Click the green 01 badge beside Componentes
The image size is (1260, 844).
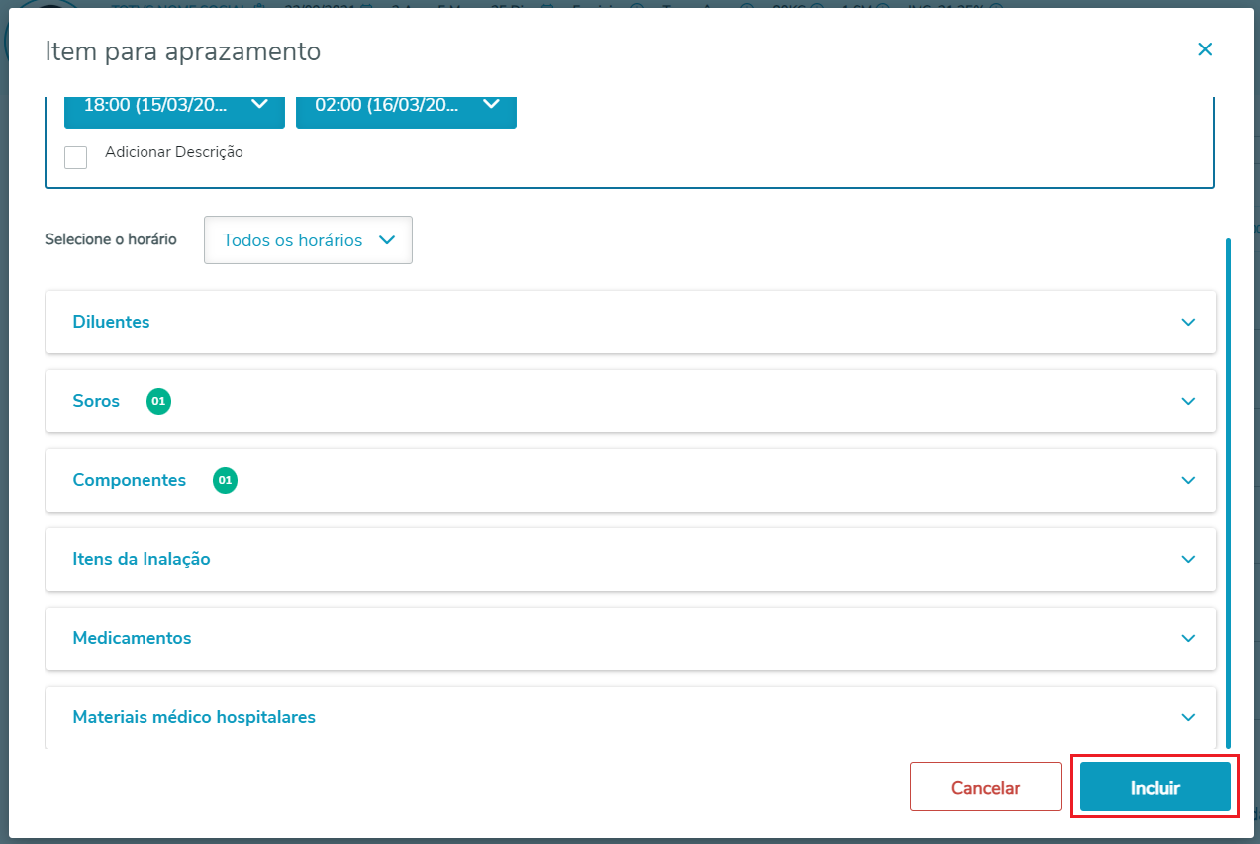coord(225,480)
